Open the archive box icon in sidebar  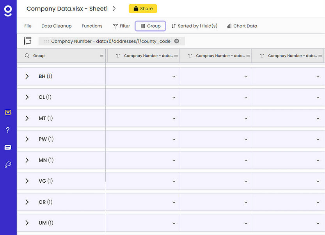click(x=8, y=112)
